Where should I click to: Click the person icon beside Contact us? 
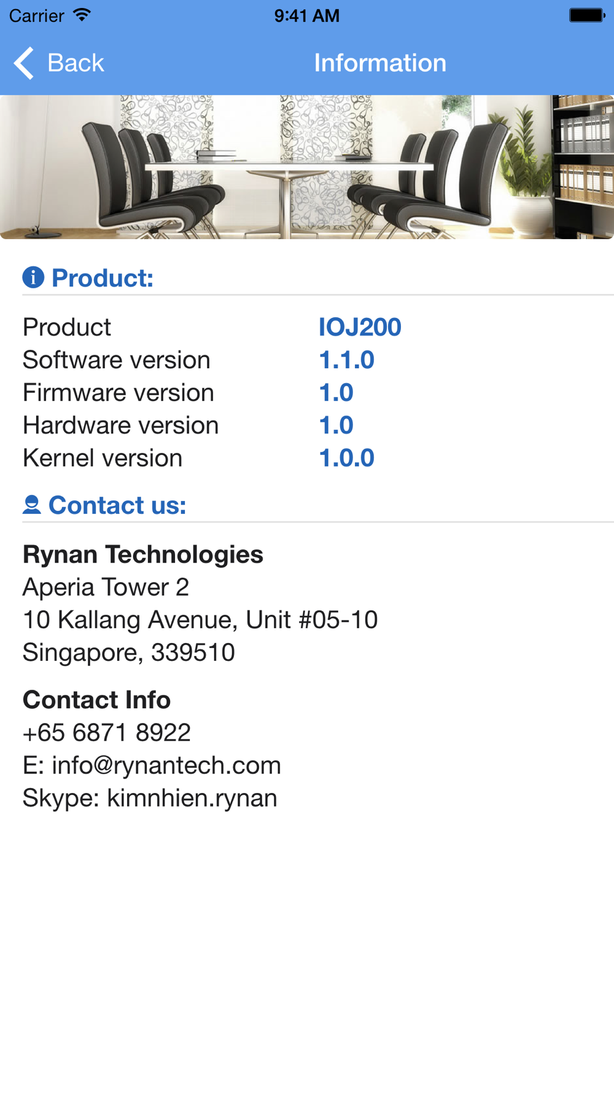tap(32, 505)
